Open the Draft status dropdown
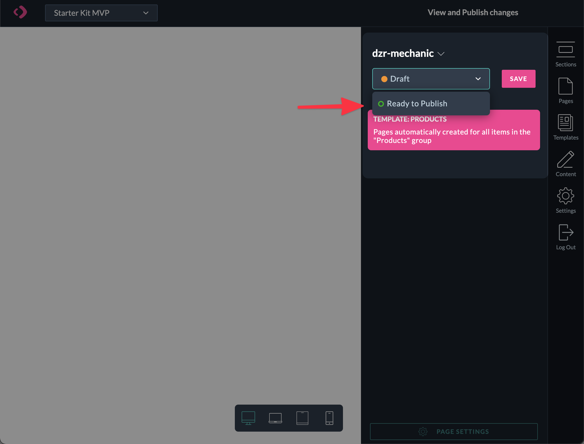Viewport: 584px width, 444px height. pos(431,79)
